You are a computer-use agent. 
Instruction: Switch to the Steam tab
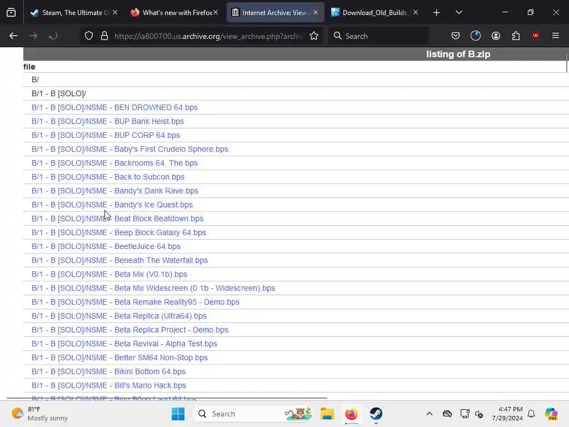point(74,13)
